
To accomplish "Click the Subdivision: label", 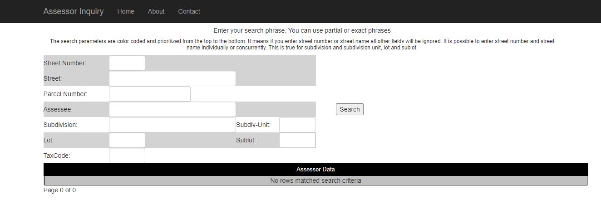I will click(x=60, y=125).
